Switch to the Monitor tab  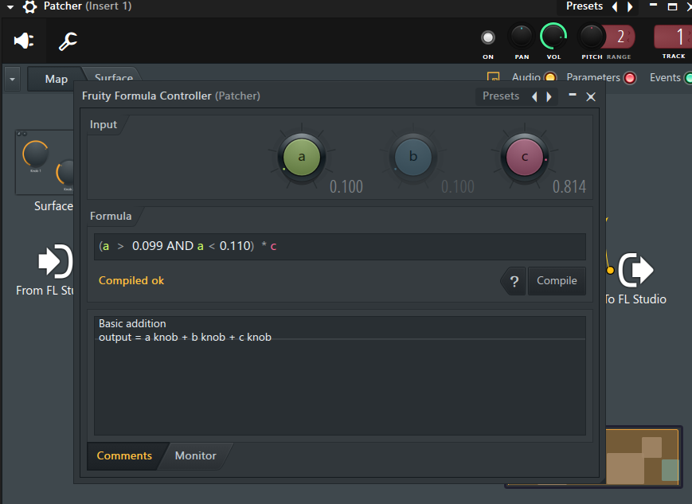[196, 456]
